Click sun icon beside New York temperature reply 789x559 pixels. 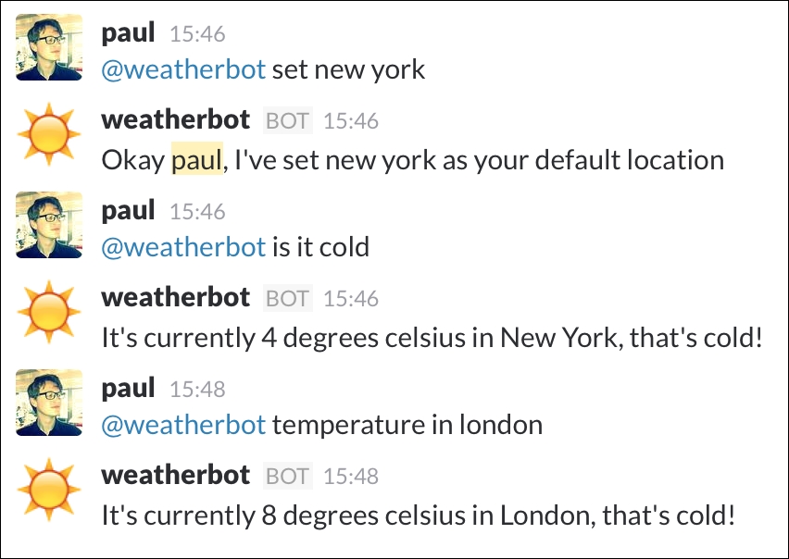[x=49, y=312]
